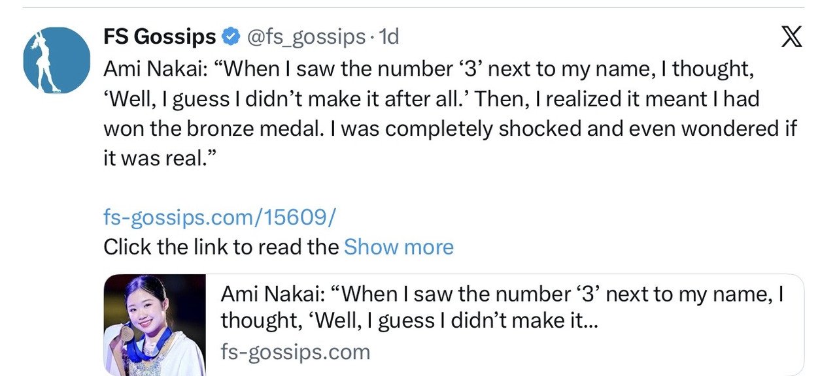Open the skater photo thumbnail in link card
Image resolution: width=837 pixels, height=376 pixels.
click(155, 325)
